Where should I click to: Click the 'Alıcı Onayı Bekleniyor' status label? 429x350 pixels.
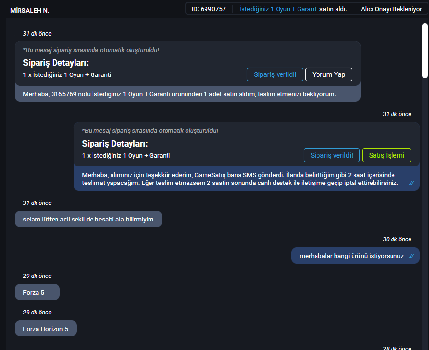(x=391, y=9)
